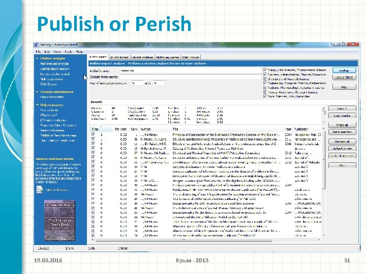This screenshot has height=274, width=366.
Task: Open Journal impact analysis in the sidebar
Action: (x=54, y=68)
